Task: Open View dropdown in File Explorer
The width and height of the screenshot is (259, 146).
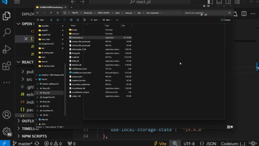Action: click(x=107, y=20)
